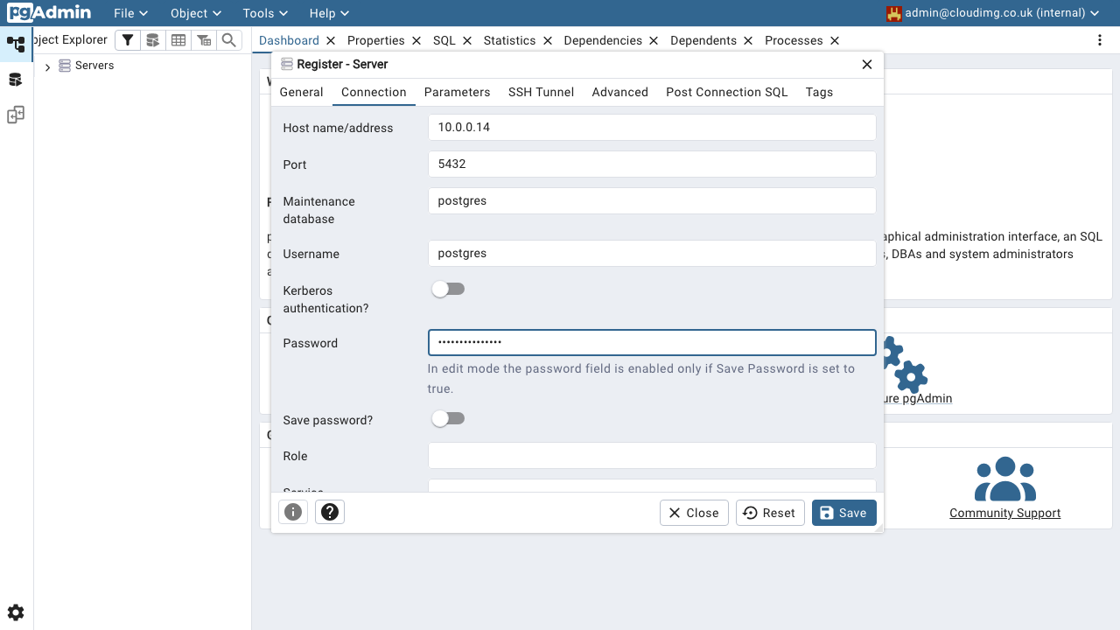Switch to the Advanced tab in dialog
Image resolution: width=1120 pixels, height=630 pixels.
pos(619,92)
